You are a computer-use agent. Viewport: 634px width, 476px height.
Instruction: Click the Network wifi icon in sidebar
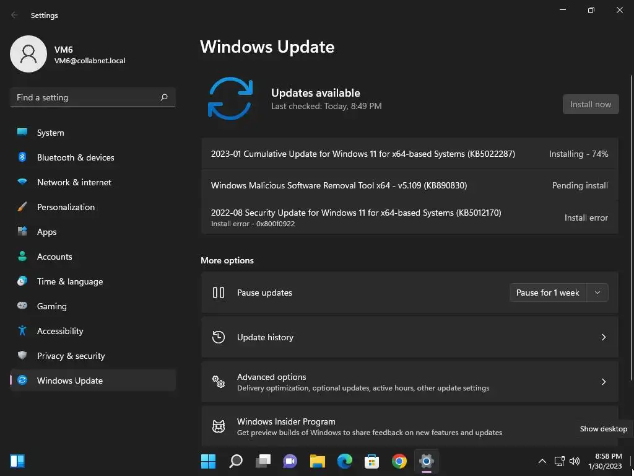[22, 182]
